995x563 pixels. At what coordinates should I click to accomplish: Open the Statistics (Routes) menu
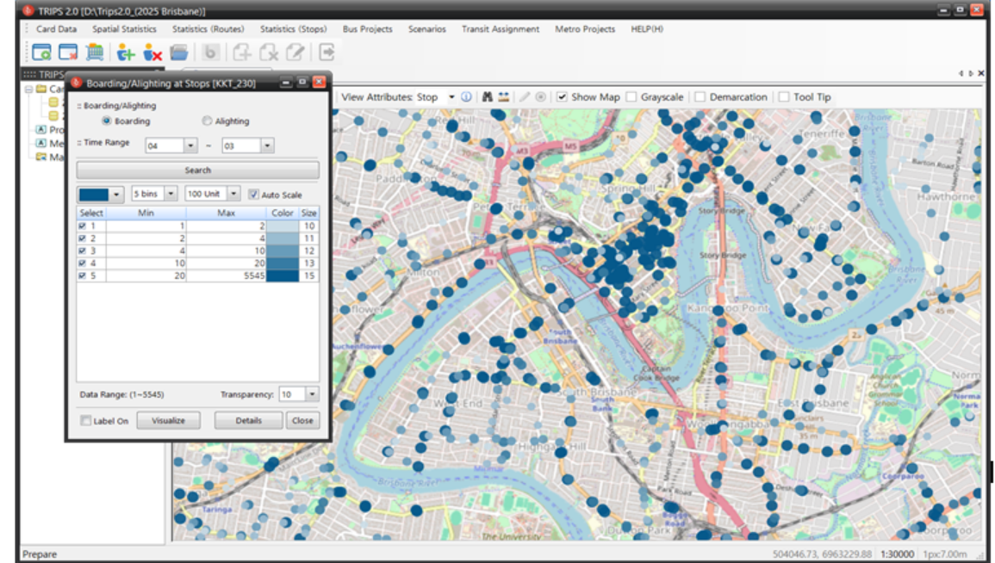[x=208, y=29]
